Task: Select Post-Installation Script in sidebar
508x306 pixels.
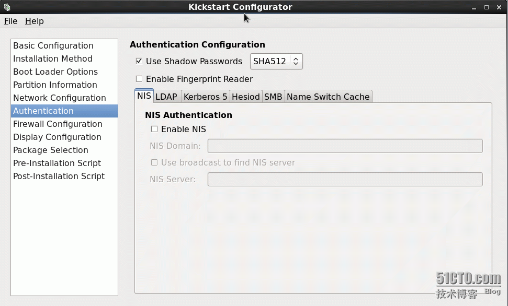Action: [x=64, y=176]
